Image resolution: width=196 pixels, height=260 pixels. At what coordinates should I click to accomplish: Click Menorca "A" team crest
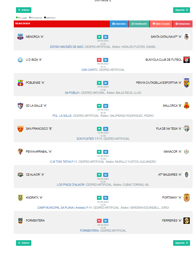click(20, 37)
